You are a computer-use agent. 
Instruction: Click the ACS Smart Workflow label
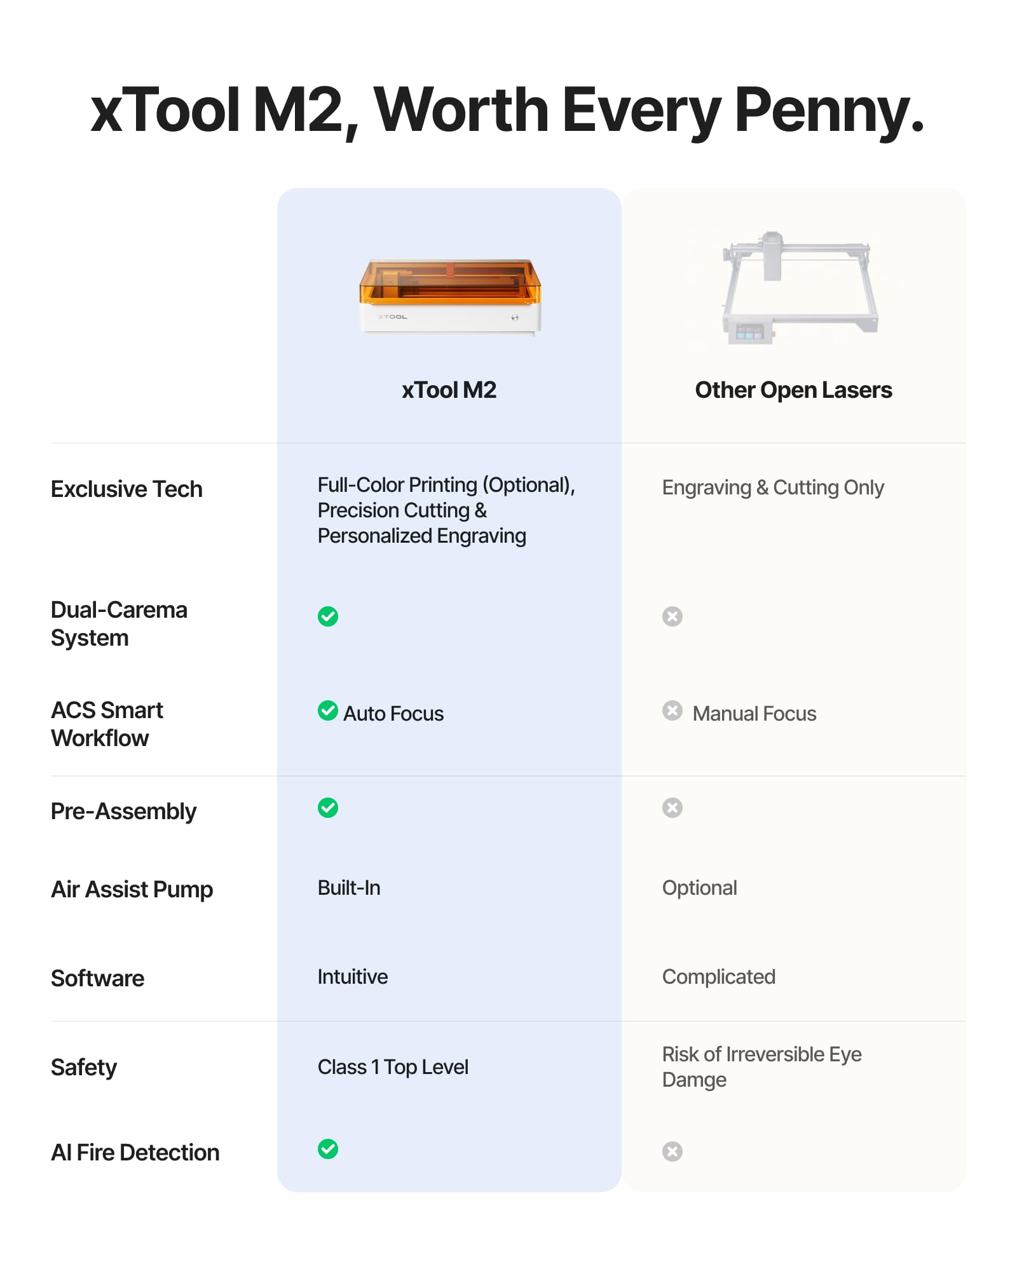coord(107,724)
